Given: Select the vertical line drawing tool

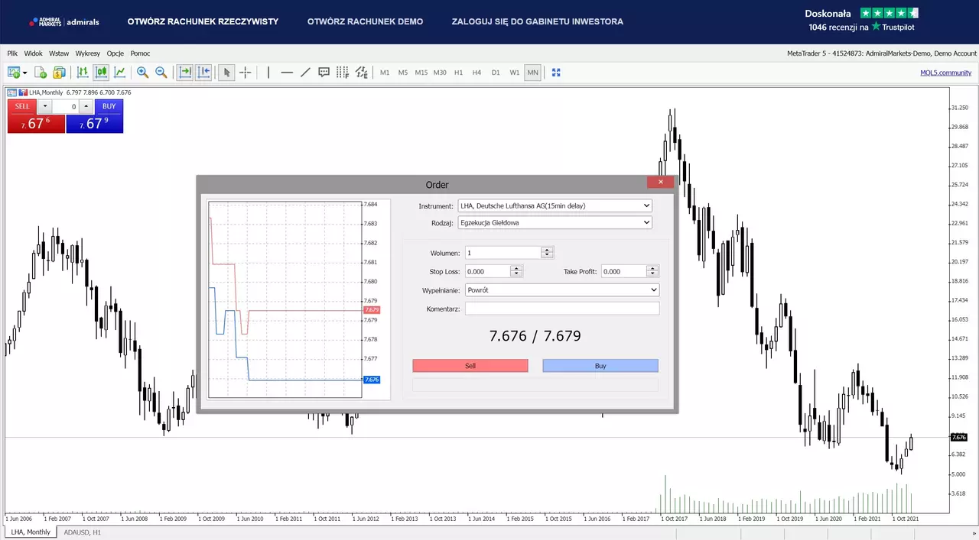Looking at the screenshot, I should 268,73.
